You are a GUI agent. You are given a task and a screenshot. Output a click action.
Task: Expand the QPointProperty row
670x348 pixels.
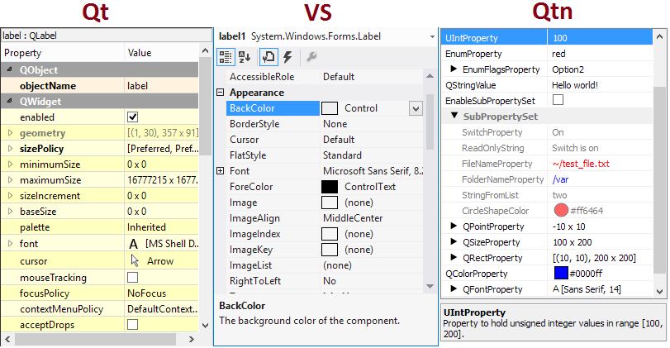tap(454, 226)
